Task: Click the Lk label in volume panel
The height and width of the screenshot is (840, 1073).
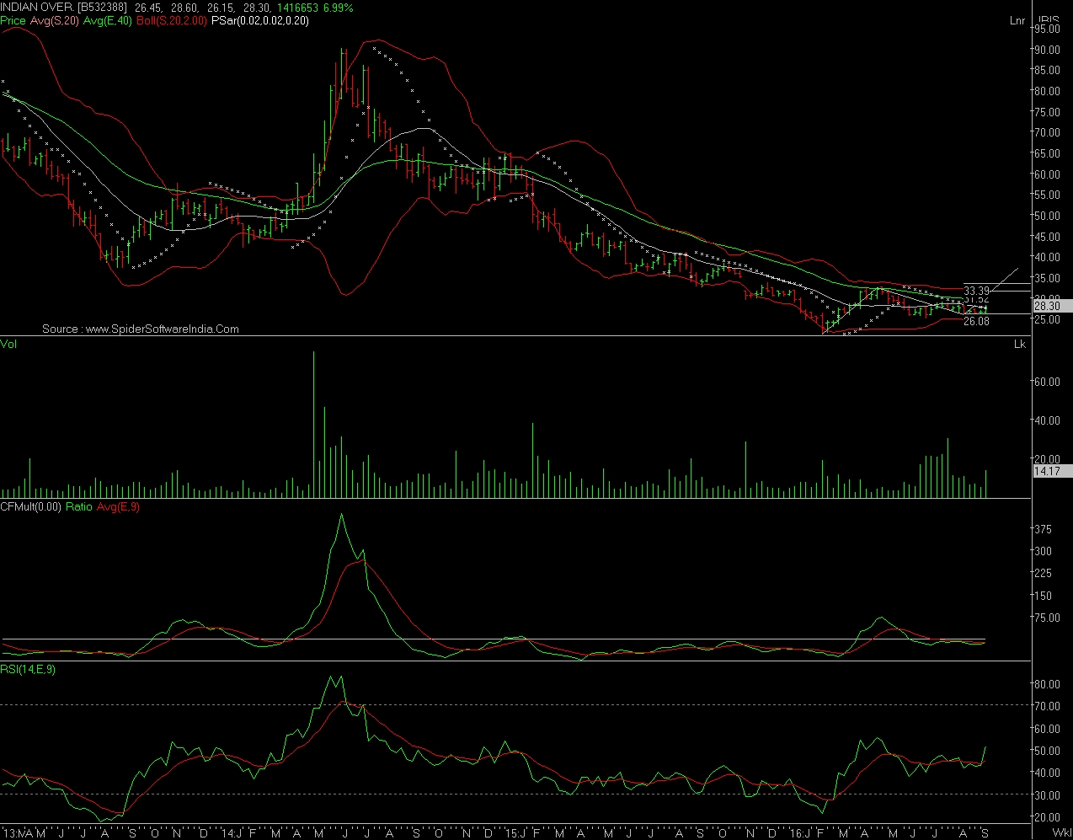Action: (1020, 344)
